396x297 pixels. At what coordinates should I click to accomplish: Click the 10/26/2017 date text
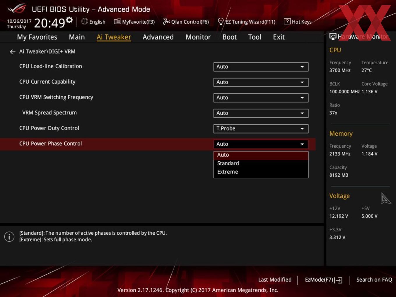[x=19, y=21]
